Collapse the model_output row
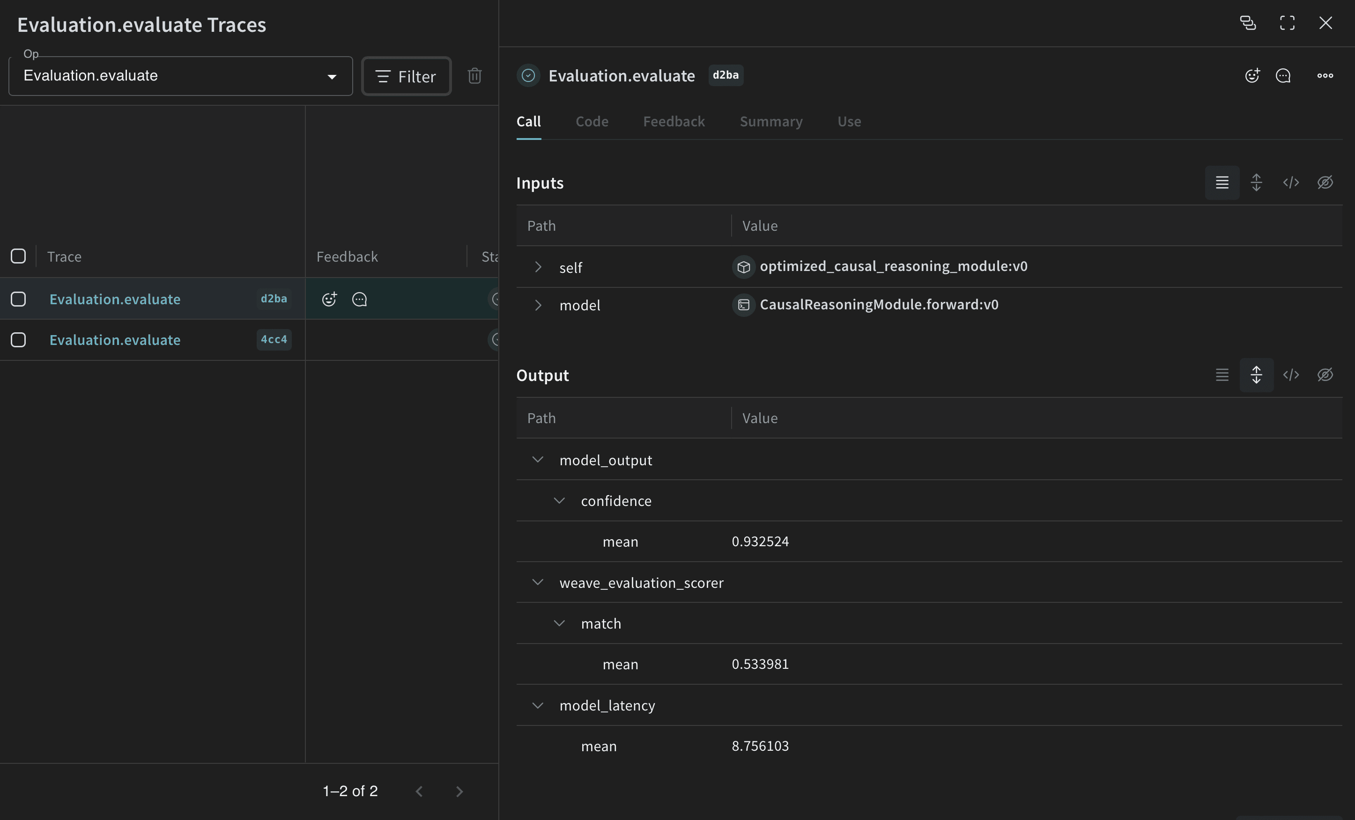Image resolution: width=1355 pixels, height=820 pixels. (538, 460)
